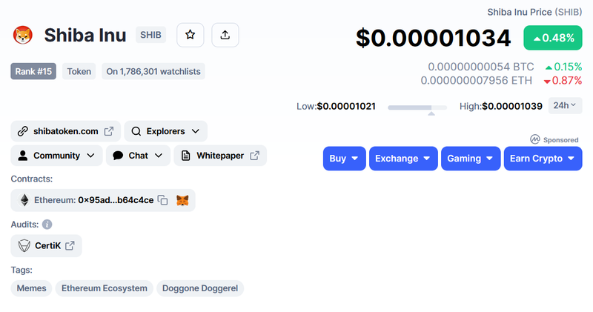593x312 pixels.
Task: Open the shibatoken.com website link
Action: 65,131
